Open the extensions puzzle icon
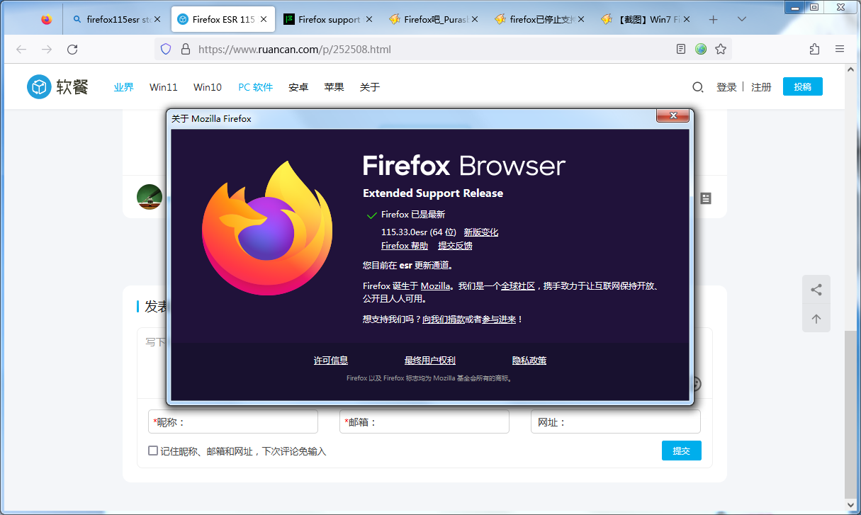The image size is (861, 515). coord(814,49)
